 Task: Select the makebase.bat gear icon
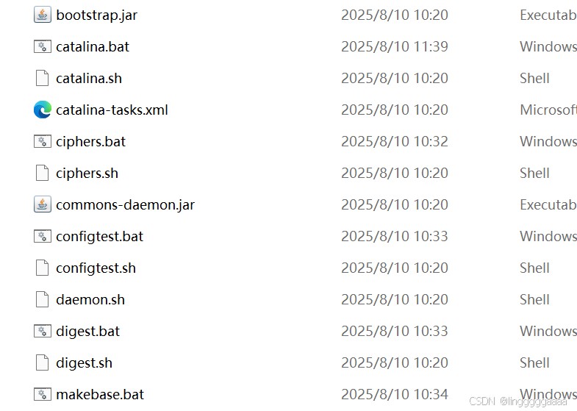(x=43, y=394)
